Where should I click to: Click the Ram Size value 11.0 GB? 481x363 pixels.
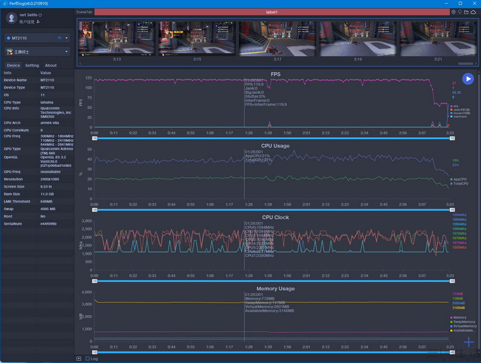[47, 194]
